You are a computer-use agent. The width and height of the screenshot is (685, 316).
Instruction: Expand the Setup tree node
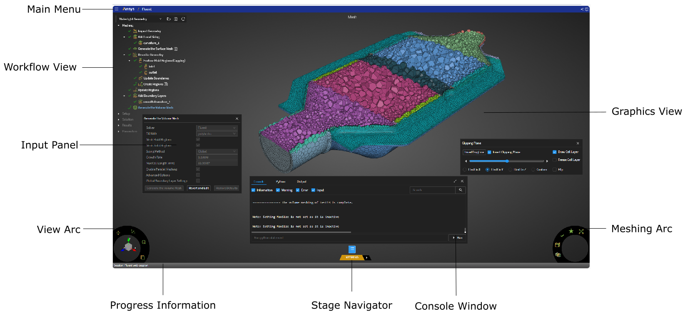pyautogui.click(x=119, y=114)
